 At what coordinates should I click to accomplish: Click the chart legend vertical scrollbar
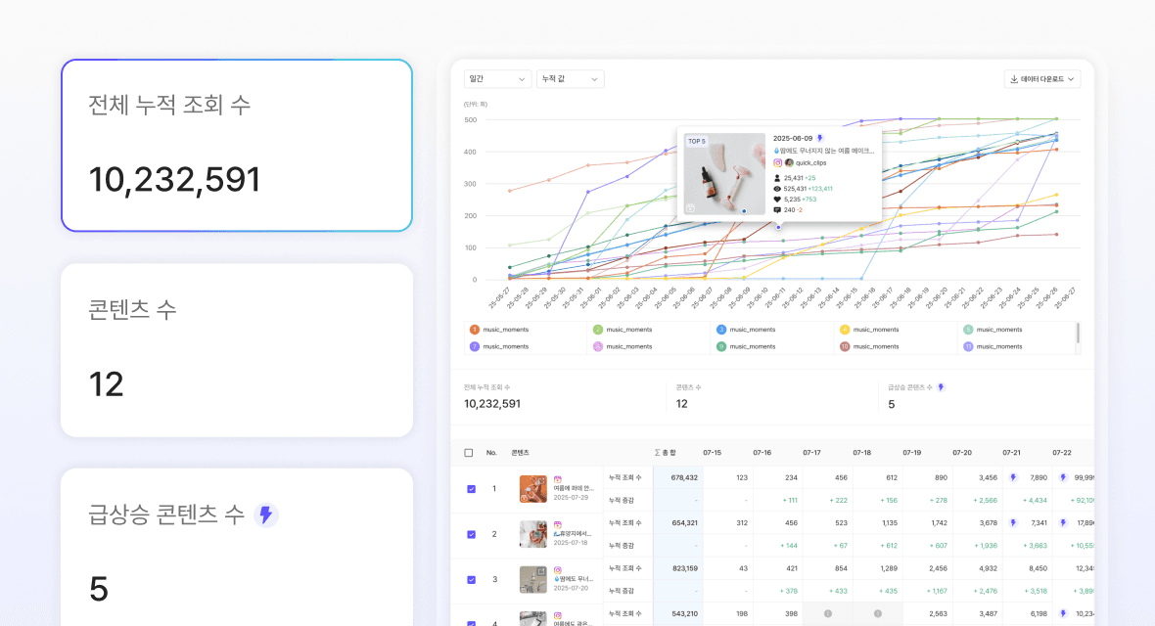(x=1079, y=333)
